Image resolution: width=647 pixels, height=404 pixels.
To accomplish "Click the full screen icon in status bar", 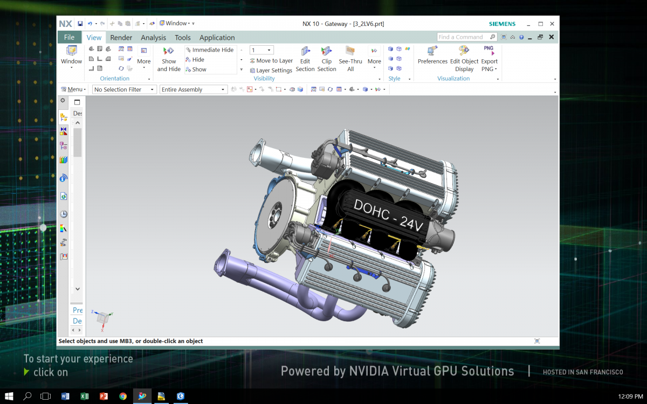I will 537,341.
